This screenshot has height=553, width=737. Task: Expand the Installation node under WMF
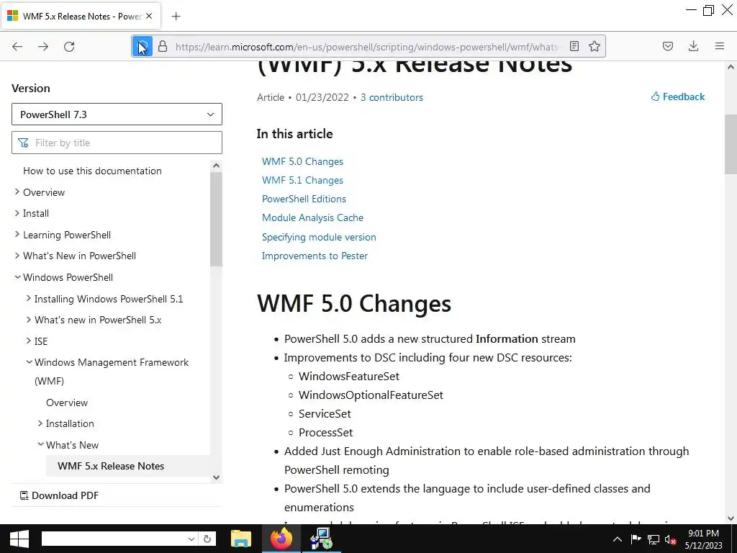pos(40,423)
